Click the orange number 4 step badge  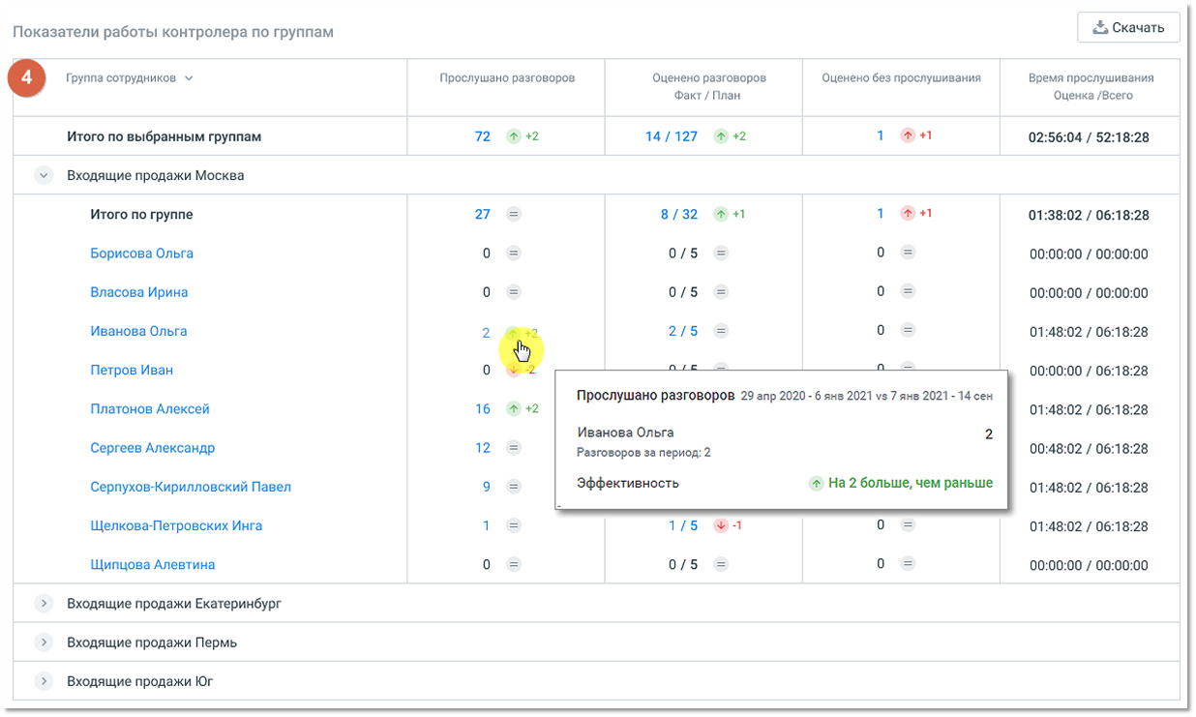click(28, 78)
